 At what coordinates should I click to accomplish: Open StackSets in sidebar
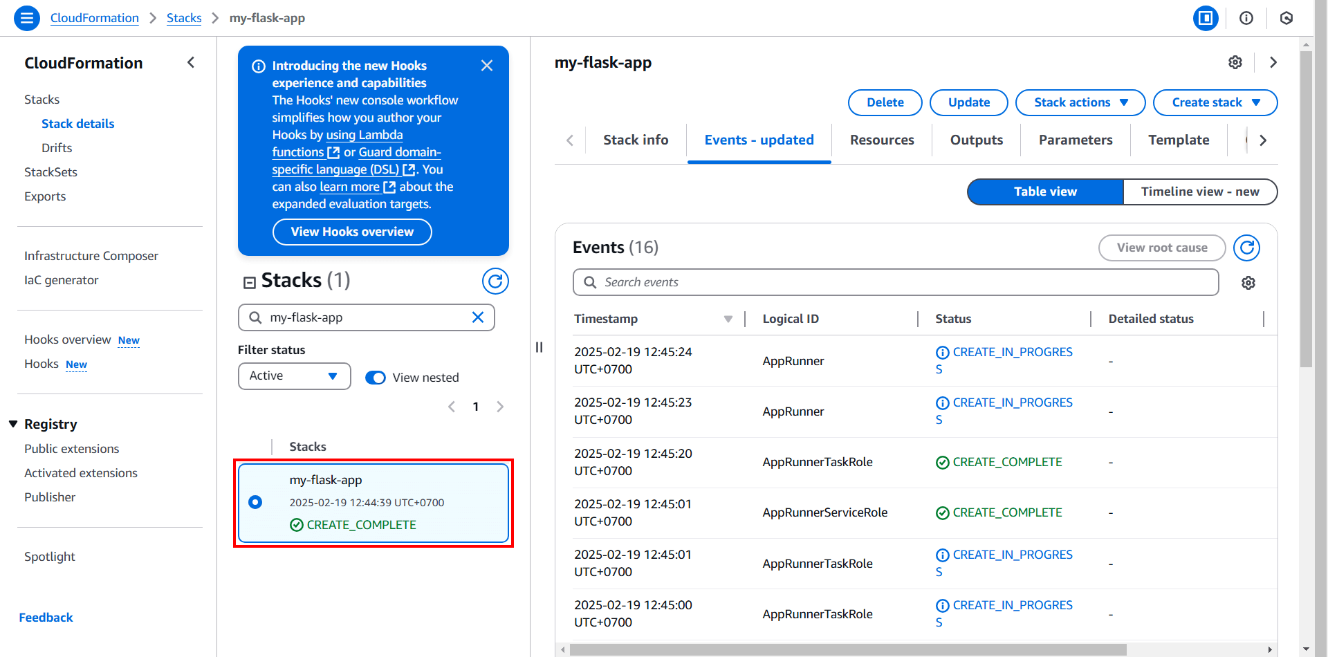pos(50,172)
